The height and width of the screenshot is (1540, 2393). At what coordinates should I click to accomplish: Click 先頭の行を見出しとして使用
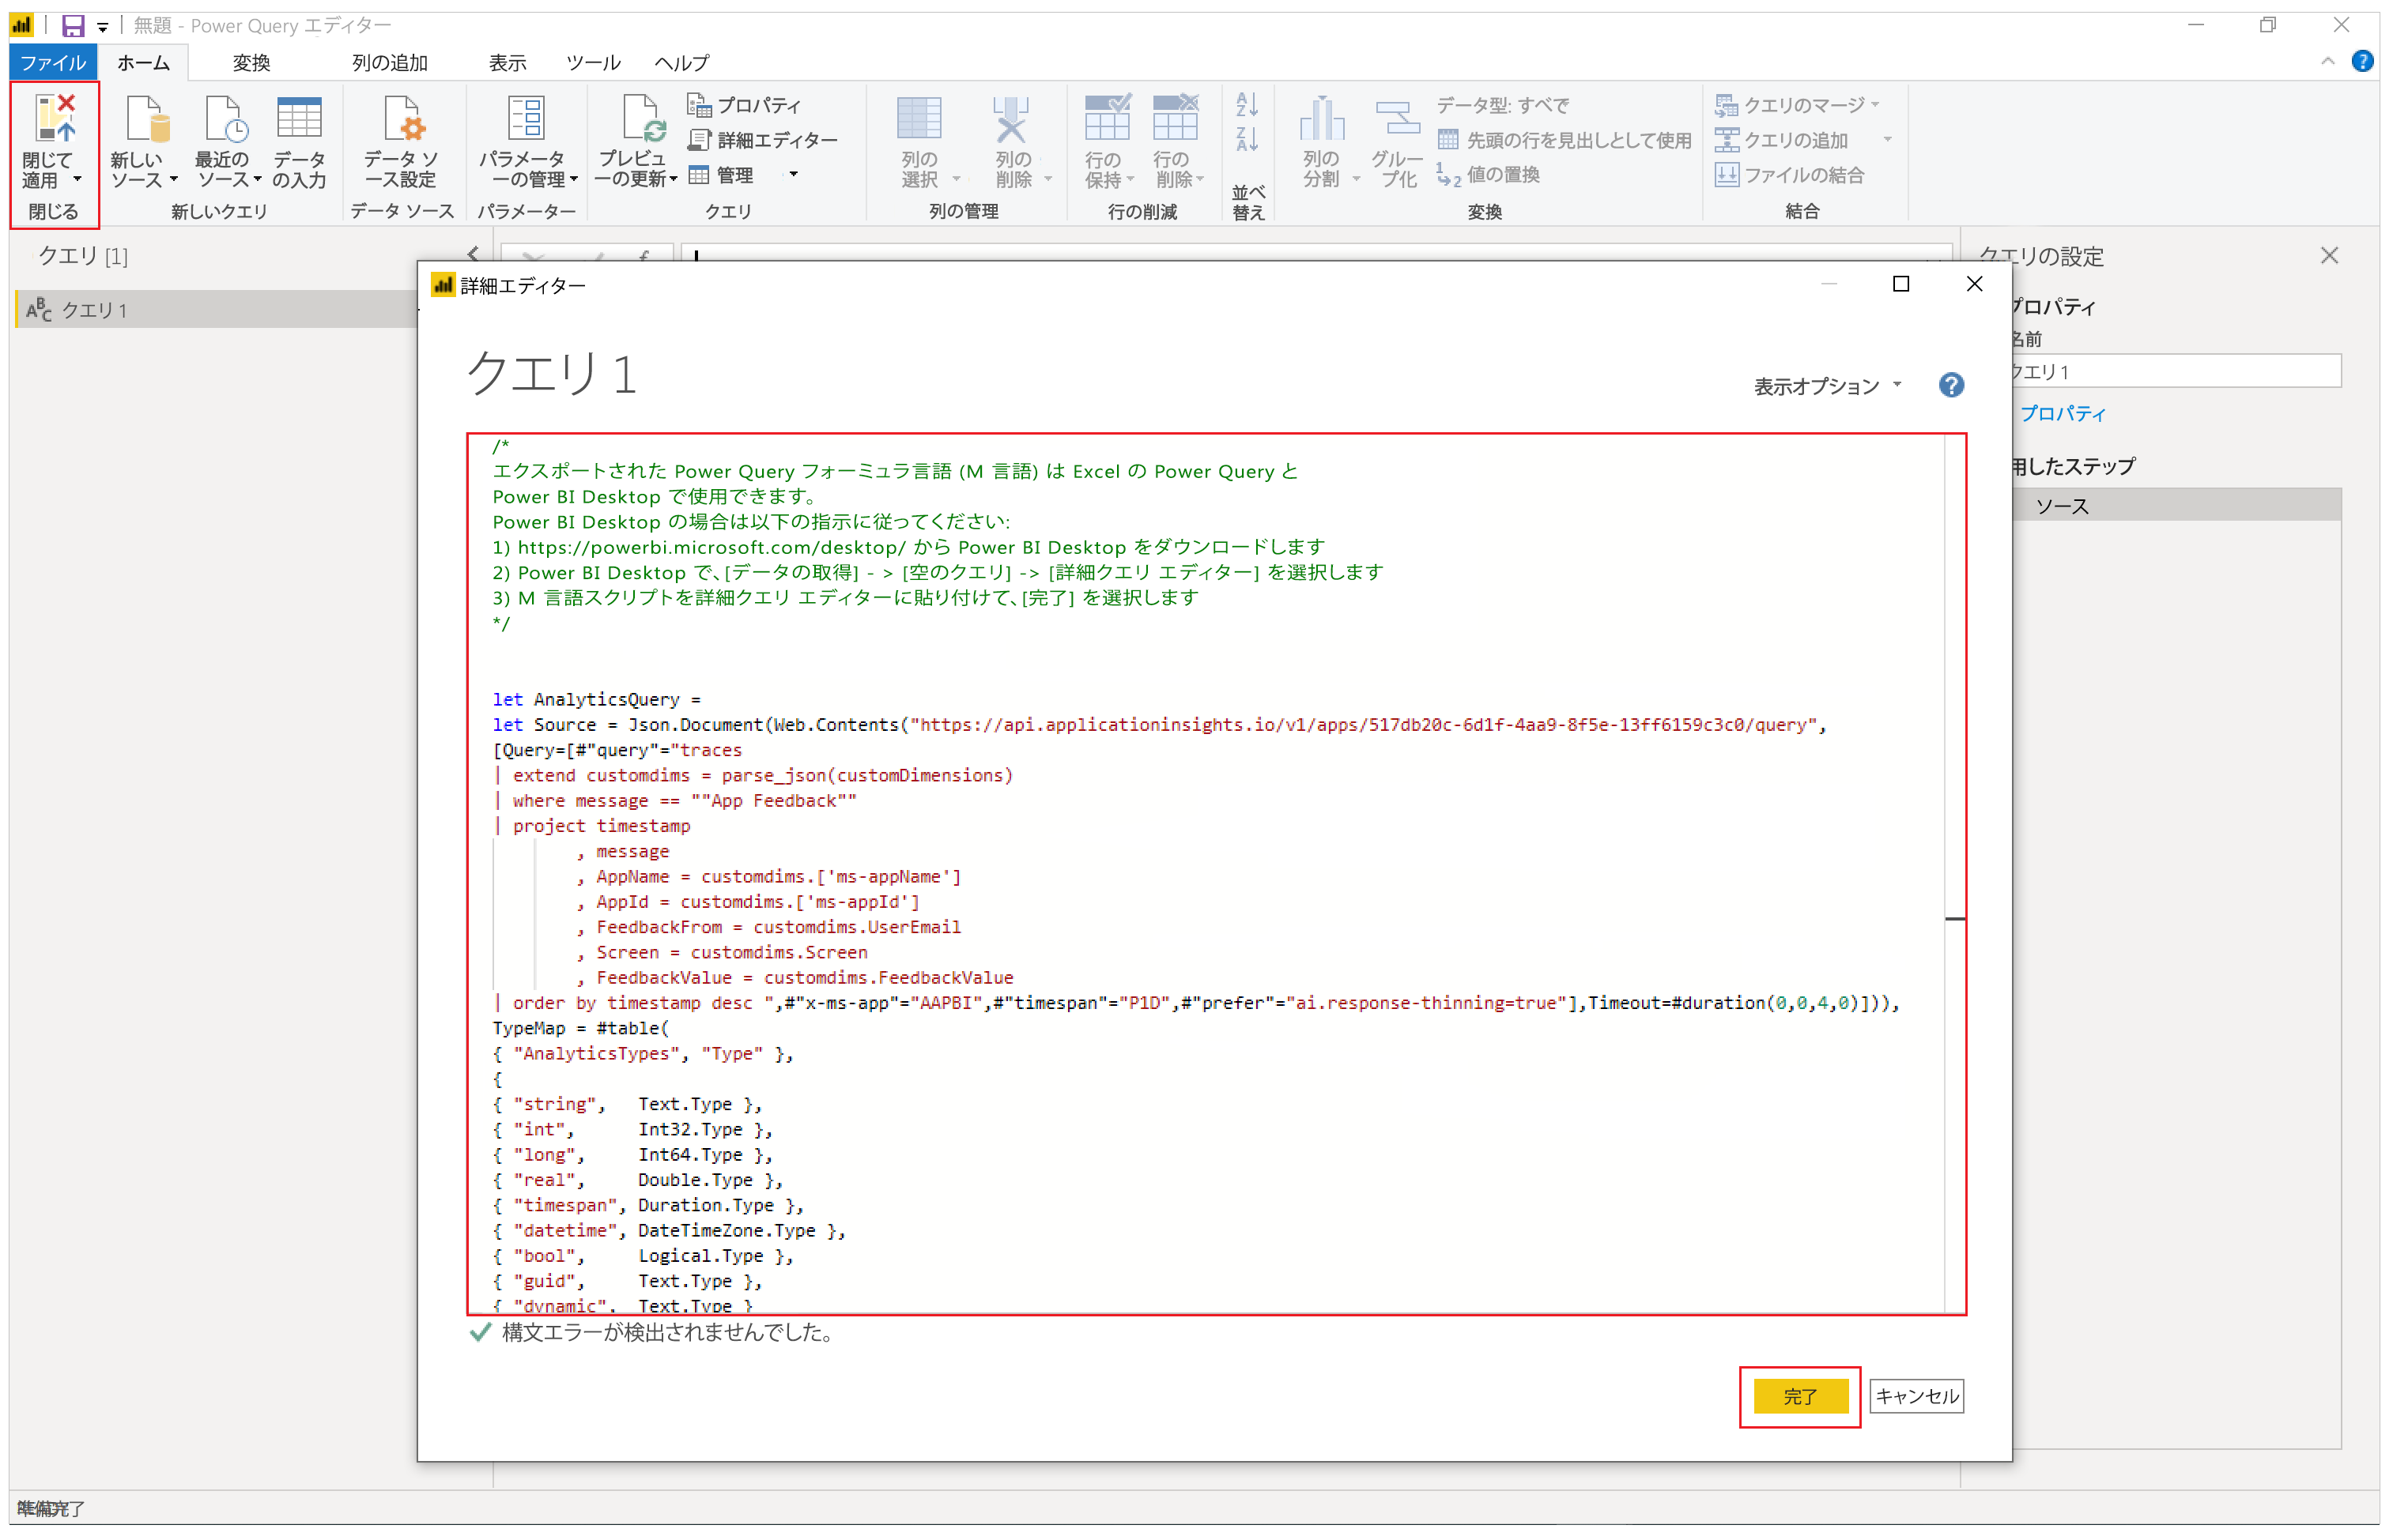pos(1565,140)
